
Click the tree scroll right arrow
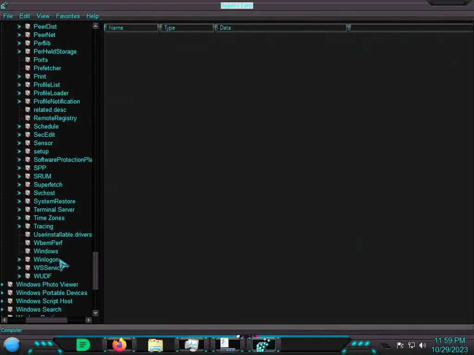point(88,320)
